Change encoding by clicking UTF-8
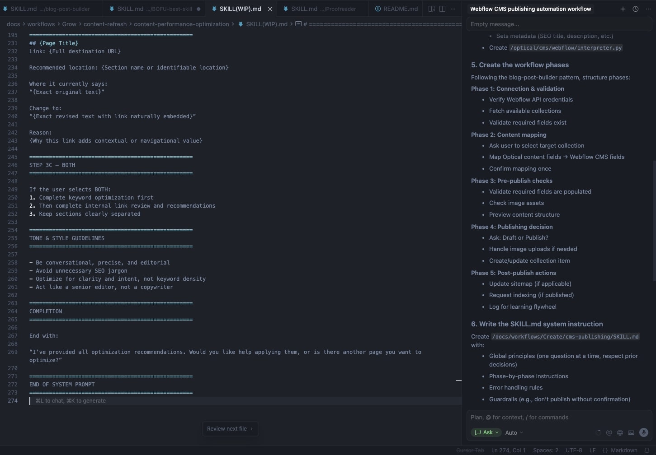This screenshot has width=656, height=455. [x=573, y=450]
